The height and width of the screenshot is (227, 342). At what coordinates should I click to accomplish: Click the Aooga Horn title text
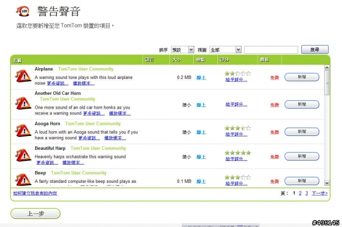48,124
